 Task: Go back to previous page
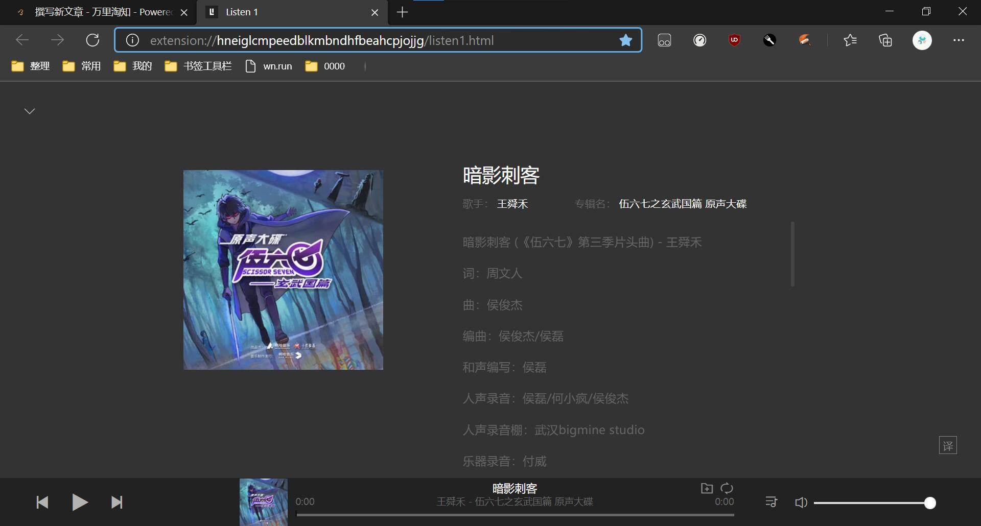tap(22, 40)
